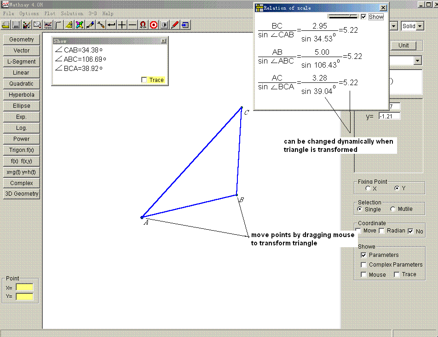Select Fixing Point X radio button
This screenshot has width=438, height=337.
coord(368,188)
